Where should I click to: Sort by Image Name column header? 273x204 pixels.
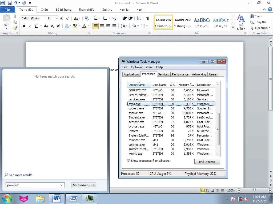point(139,85)
